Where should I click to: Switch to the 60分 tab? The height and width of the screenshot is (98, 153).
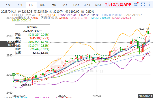click(x=98, y=5)
